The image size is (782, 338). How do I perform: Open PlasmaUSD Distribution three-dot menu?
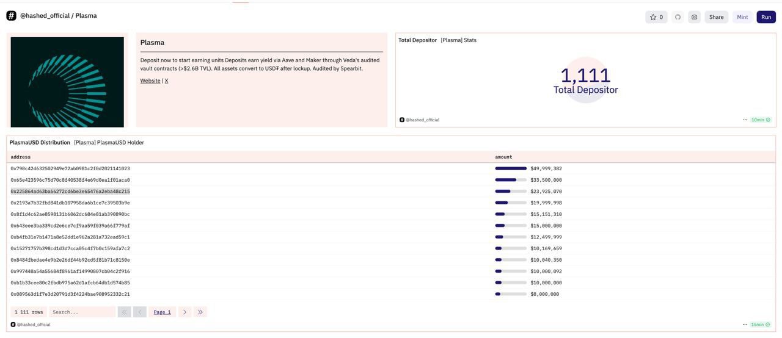[x=745, y=325]
